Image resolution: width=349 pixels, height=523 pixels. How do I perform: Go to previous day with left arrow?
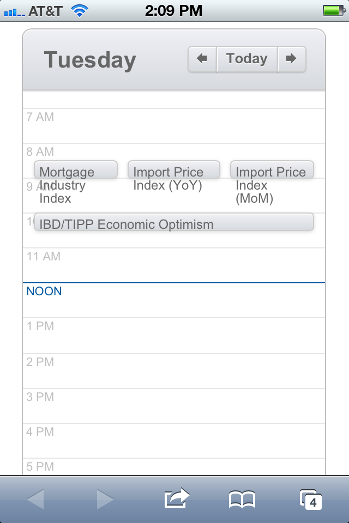tap(202, 59)
